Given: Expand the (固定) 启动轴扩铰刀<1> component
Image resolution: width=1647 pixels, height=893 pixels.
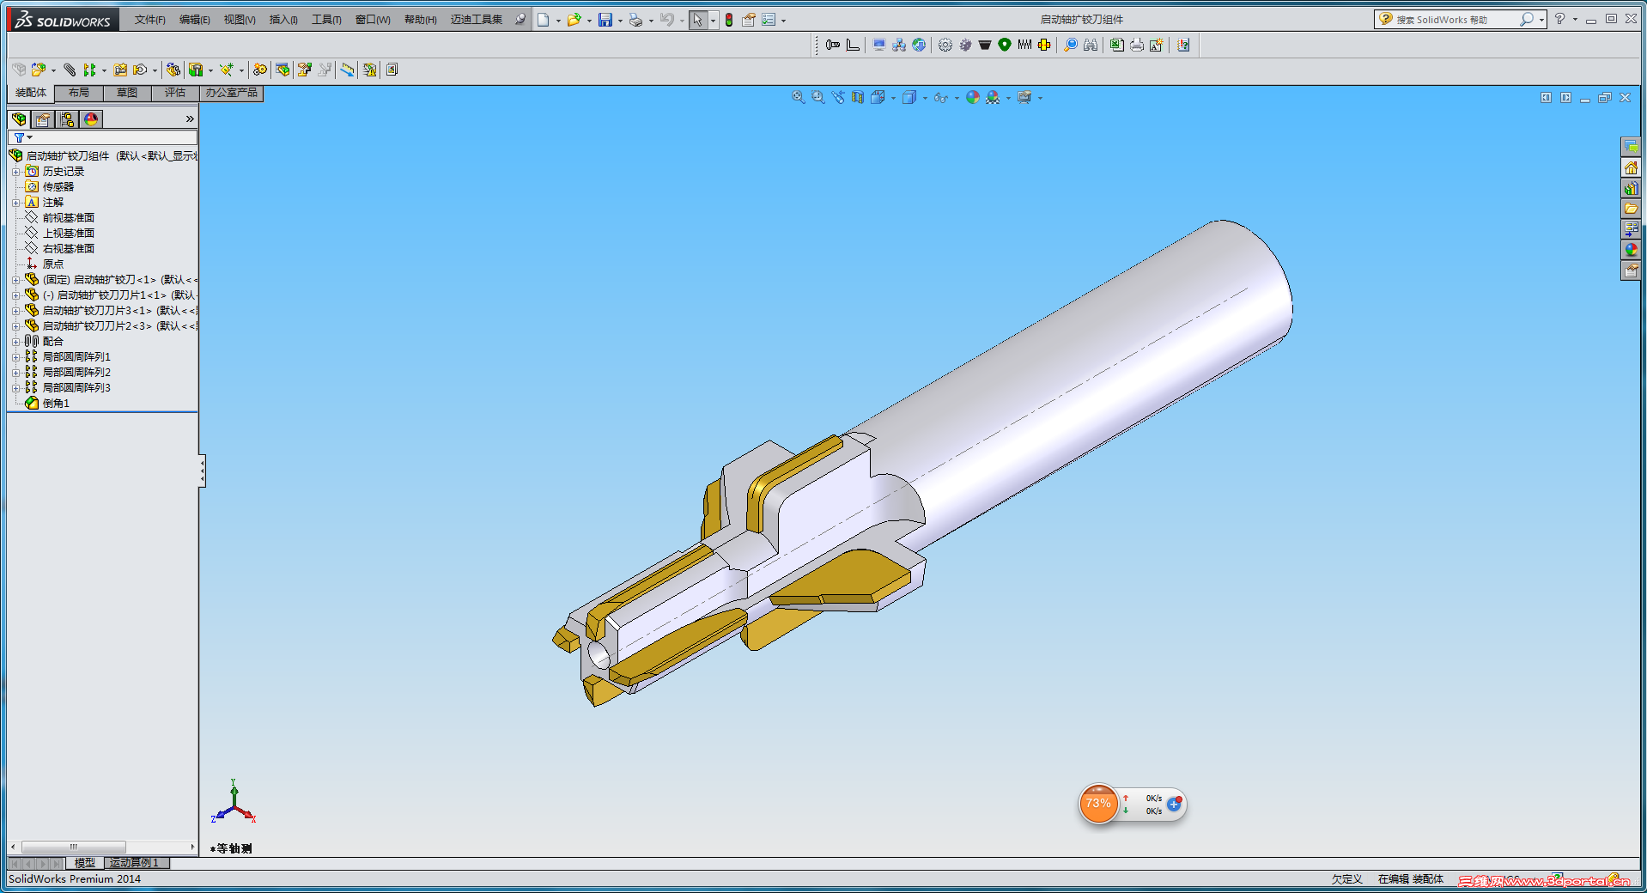Looking at the screenshot, I should coord(15,280).
